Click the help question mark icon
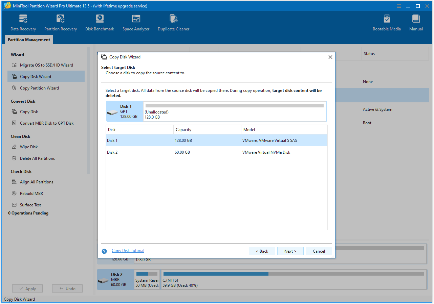The image size is (434, 304). pos(104,251)
